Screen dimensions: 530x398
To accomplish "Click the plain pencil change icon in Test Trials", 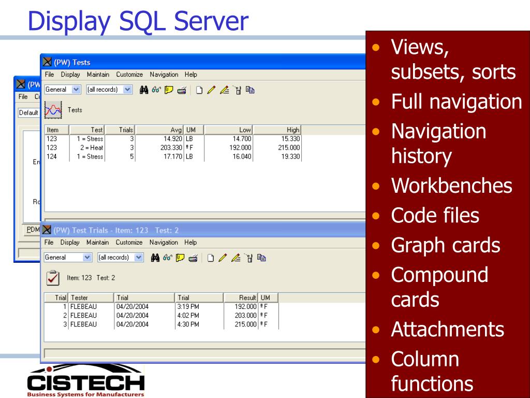I will point(223,258).
